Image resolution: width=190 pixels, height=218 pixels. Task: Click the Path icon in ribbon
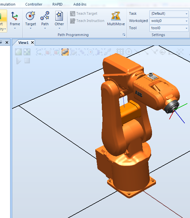click(x=45, y=16)
